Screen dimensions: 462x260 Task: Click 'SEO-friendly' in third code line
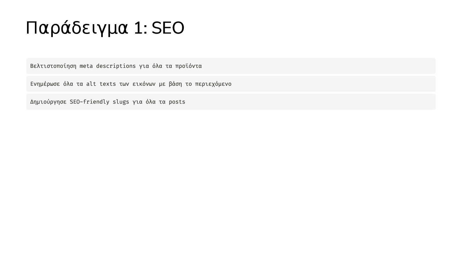89,102
